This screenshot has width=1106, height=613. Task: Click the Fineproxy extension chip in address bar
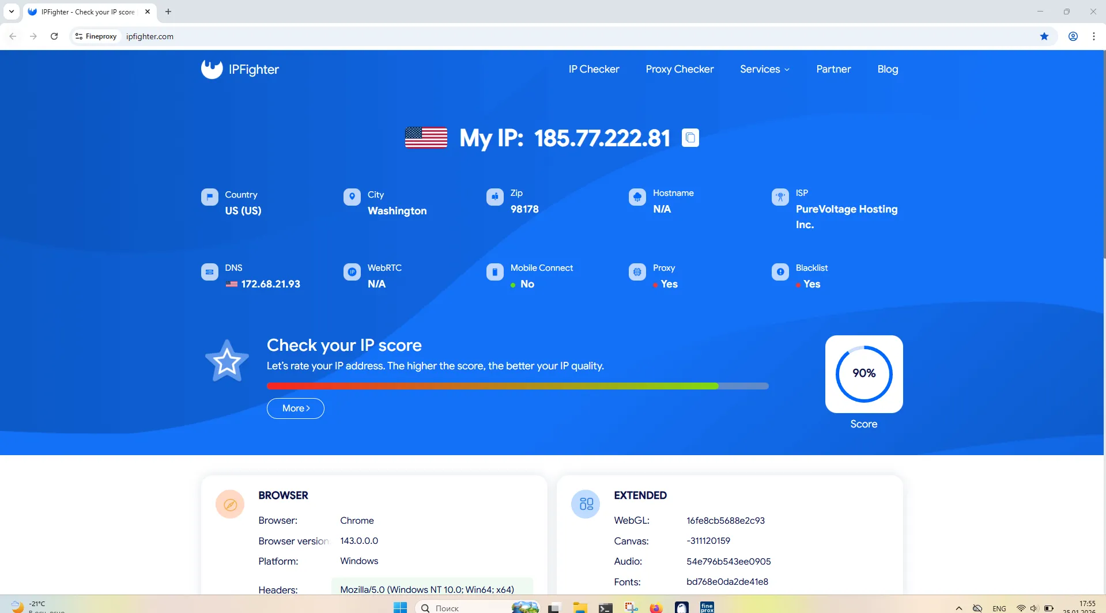[96, 36]
